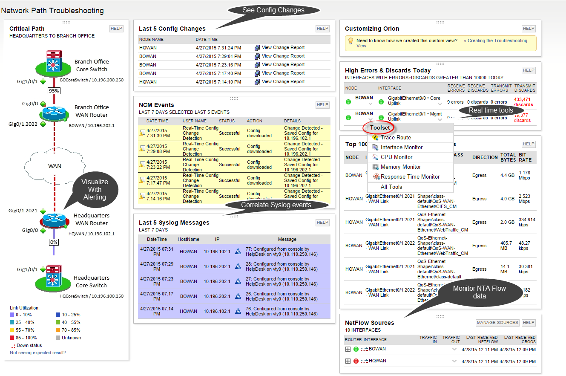Click HELP in Last 5 Config Changes panel

[322, 29]
